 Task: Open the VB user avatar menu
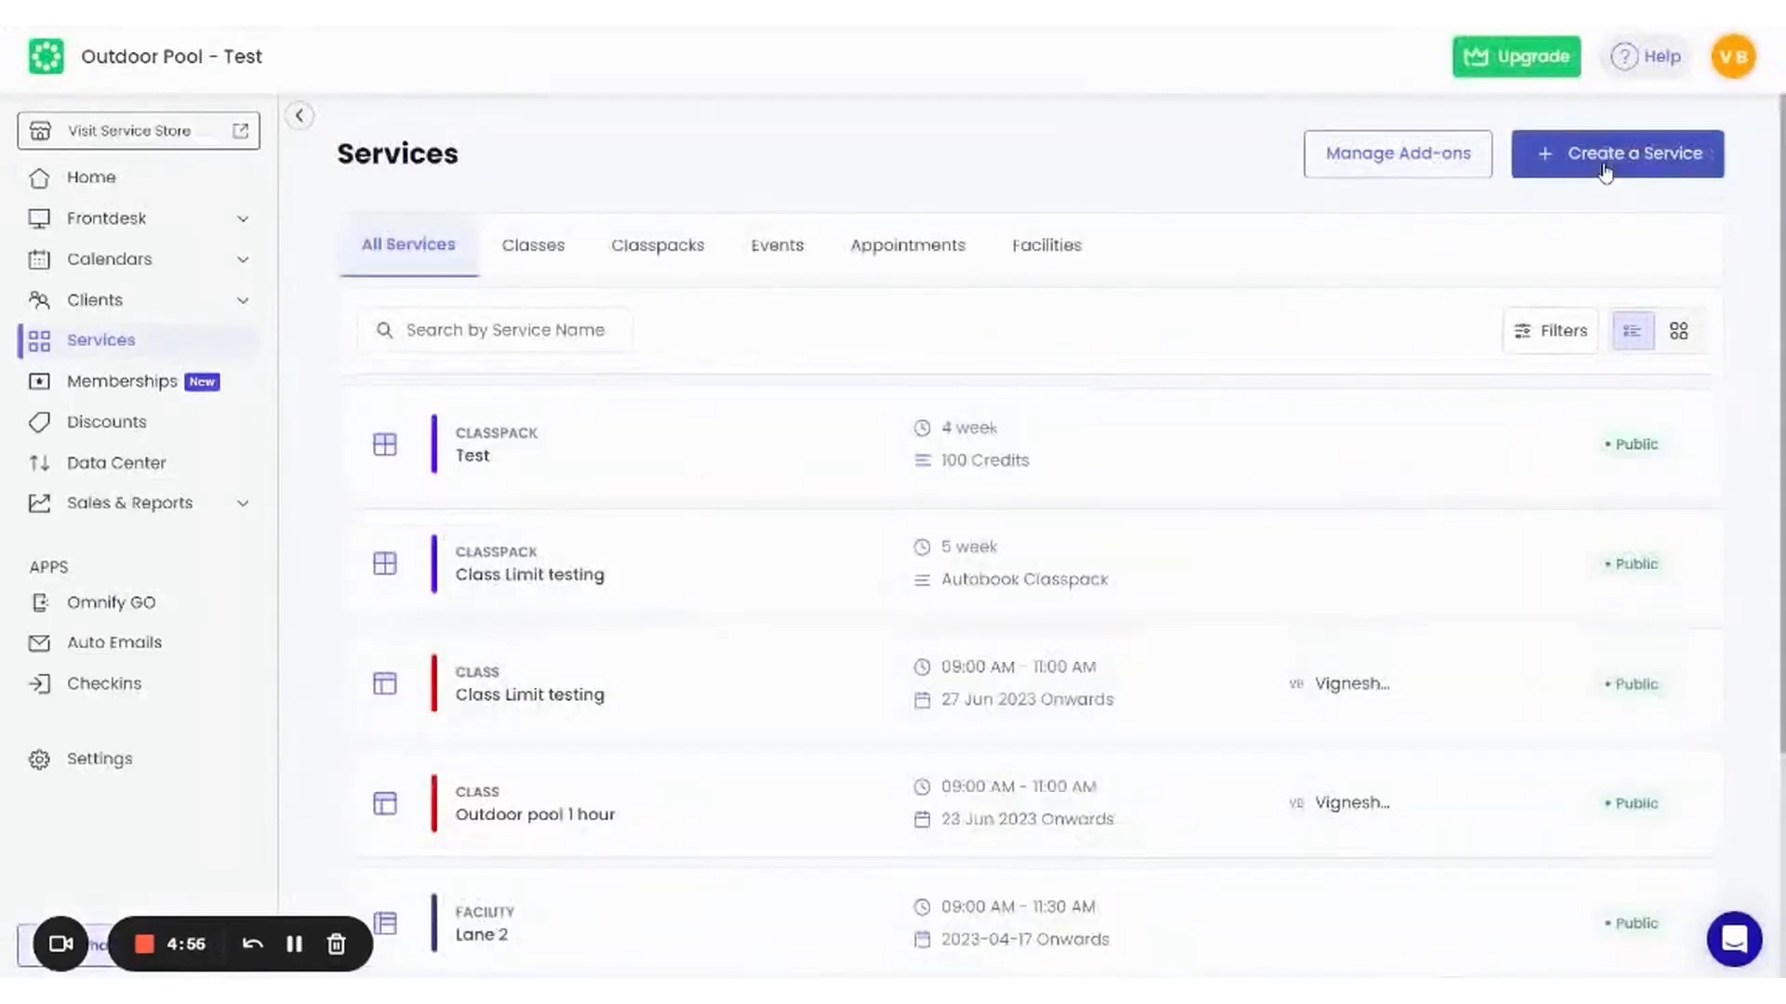(1733, 57)
